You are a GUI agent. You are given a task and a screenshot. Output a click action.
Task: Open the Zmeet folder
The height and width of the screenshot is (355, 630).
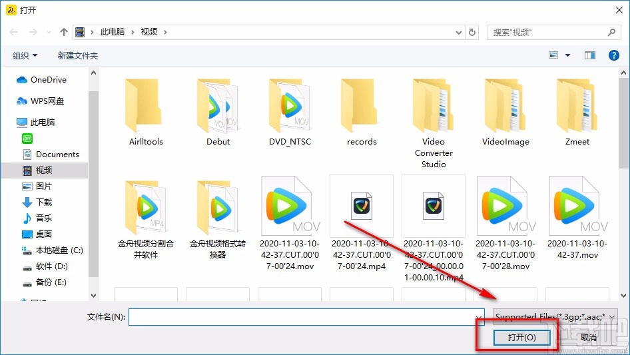577,113
